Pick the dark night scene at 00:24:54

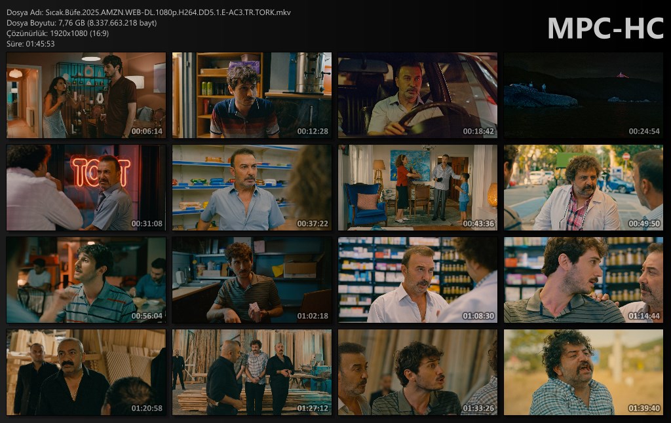tap(583, 95)
